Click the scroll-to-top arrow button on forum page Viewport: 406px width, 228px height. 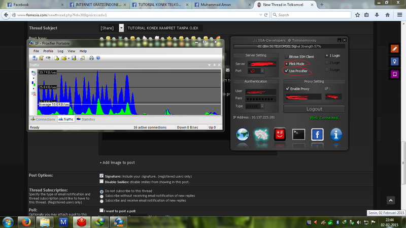click(391, 200)
